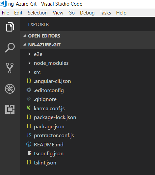Click the OPEN EDITORS section header text
This screenshot has height=175, width=155.
coord(44,36)
